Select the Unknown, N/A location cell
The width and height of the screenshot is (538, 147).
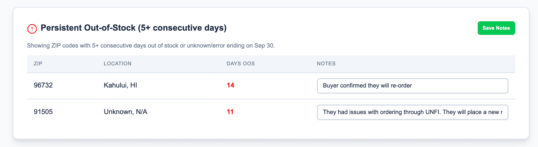(125, 112)
